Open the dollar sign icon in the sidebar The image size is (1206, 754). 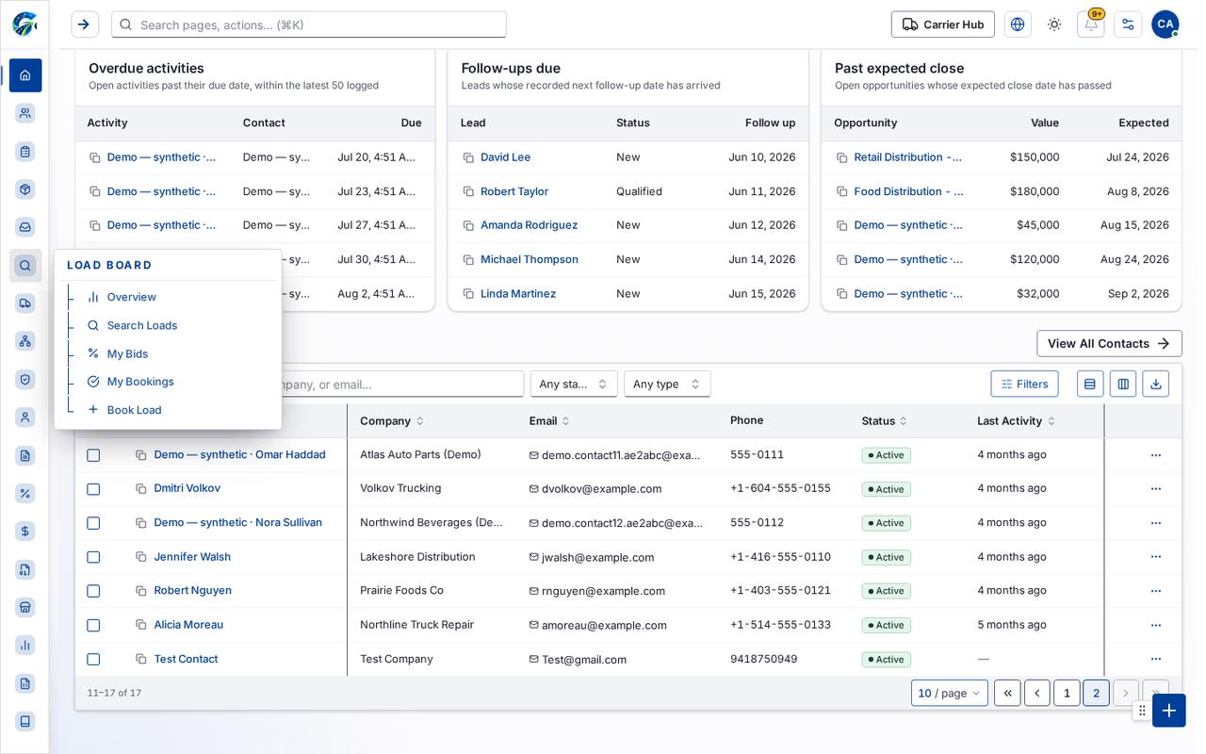click(x=25, y=532)
